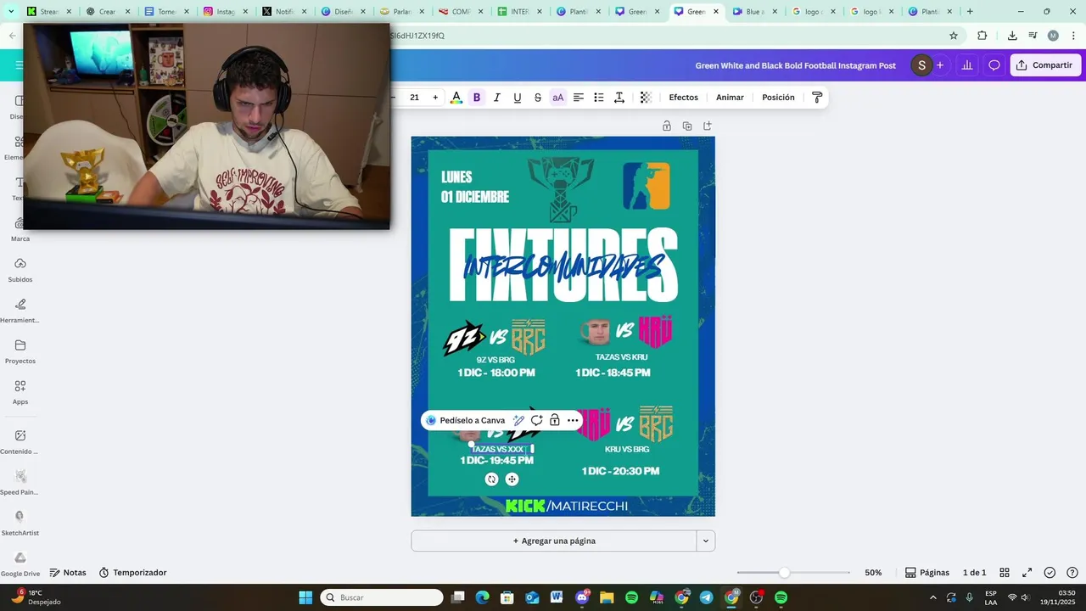Screen dimensions: 1086x611
Task: Edit the font size value 21
Action: [414, 98]
